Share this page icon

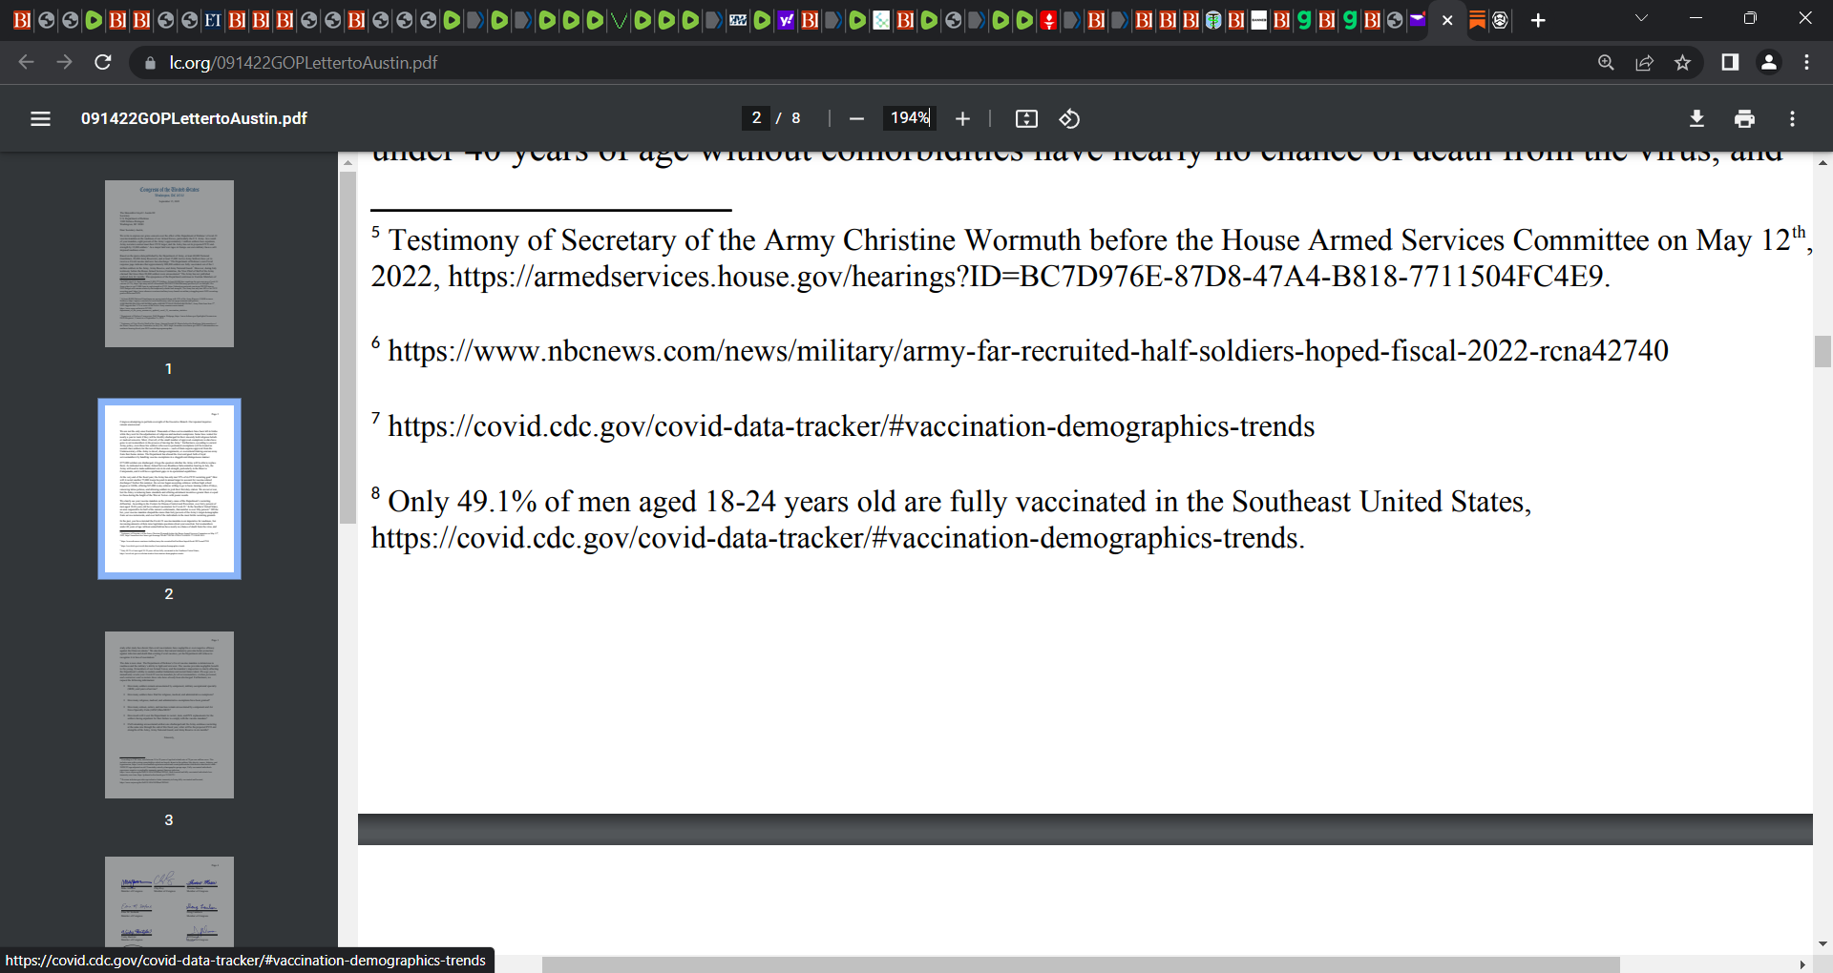1644,62
